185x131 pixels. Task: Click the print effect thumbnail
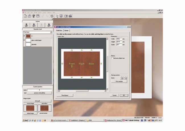click(x=44, y=108)
